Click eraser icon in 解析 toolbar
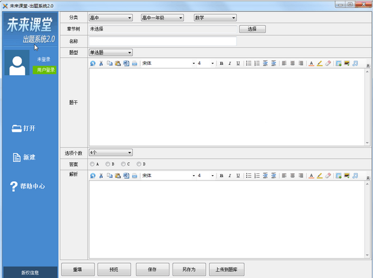 pyautogui.click(x=328, y=176)
